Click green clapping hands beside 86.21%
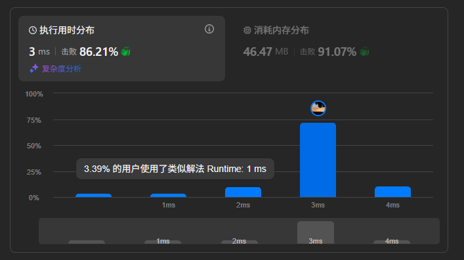The height and width of the screenshot is (260, 464). tap(126, 51)
